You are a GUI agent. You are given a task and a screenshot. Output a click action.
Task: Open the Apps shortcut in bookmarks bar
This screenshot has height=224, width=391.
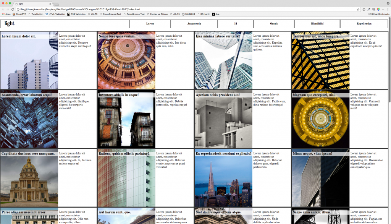tap(6, 14)
